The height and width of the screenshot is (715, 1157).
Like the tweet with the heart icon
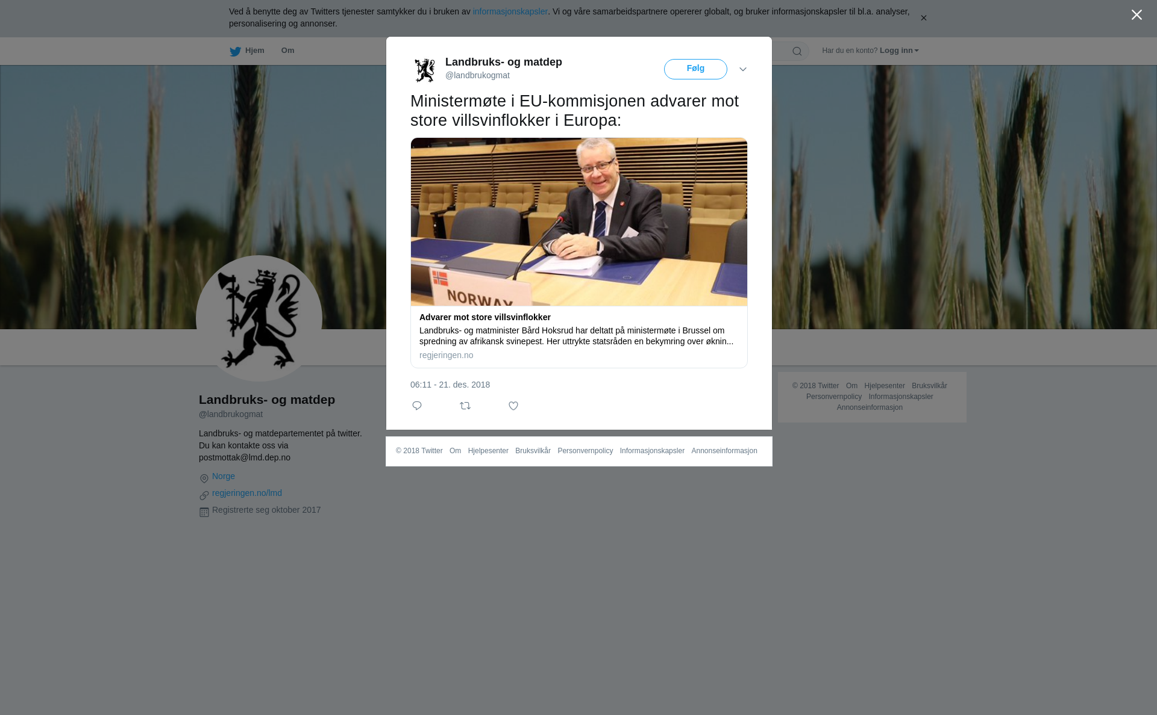[x=513, y=406]
